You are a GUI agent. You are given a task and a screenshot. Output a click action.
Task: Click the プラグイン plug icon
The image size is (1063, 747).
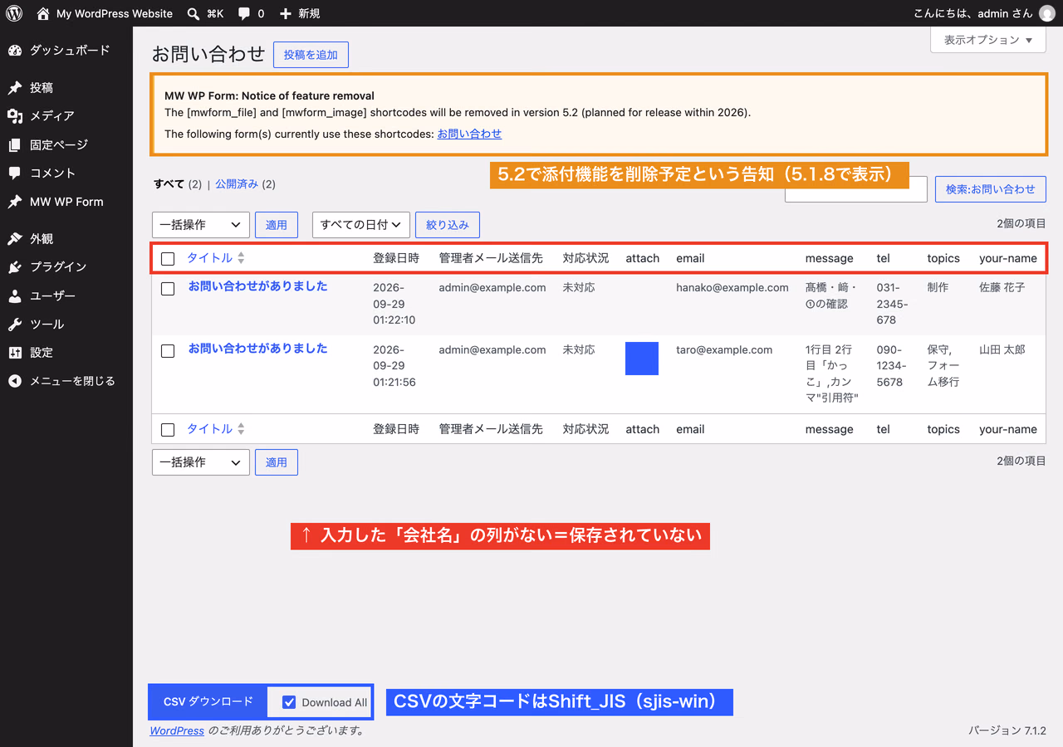click(x=15, y=267)
